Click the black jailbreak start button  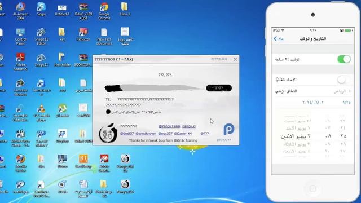coord(219,88)
